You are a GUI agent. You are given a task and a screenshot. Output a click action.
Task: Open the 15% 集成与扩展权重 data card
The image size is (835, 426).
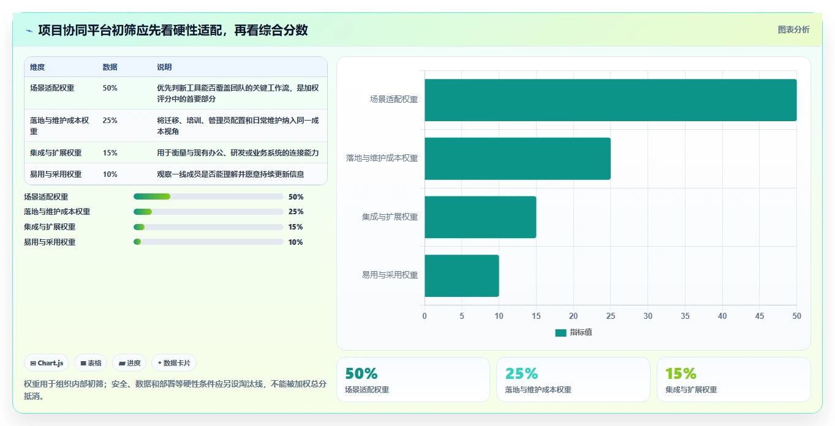click(x=733, y=379)
